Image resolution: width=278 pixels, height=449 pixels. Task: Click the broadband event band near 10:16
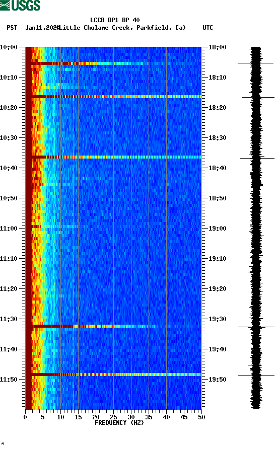pyautogui.click(x=113, y=97)
